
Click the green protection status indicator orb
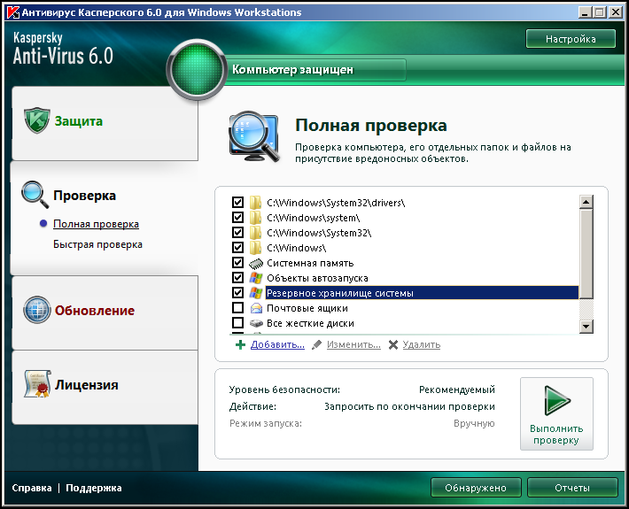coord(196,70)
